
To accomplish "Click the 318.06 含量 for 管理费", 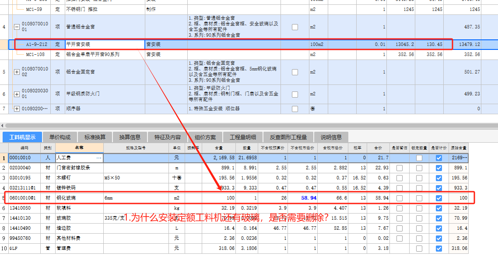I will point(219,249).
